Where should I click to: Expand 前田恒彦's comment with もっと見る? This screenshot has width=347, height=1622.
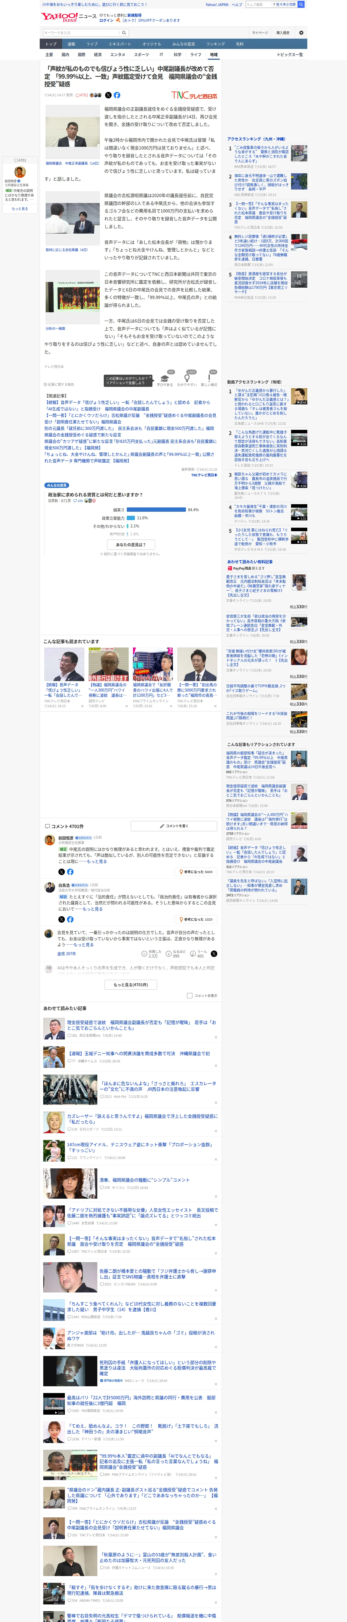tap(96, 861)
